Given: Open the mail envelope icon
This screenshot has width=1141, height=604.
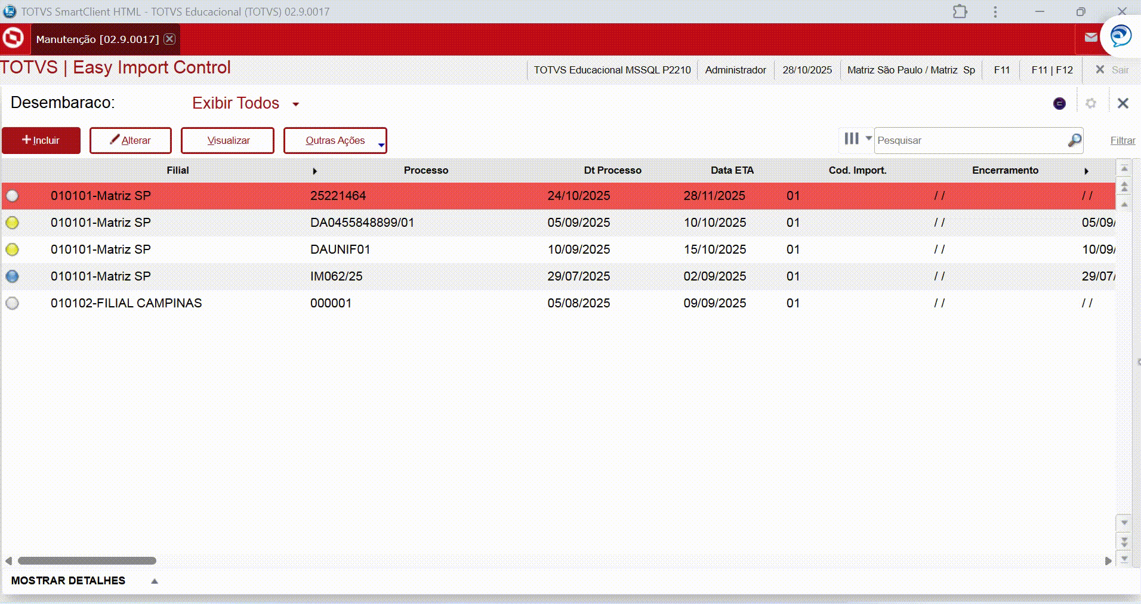Looking at the screenshot, I should 1091,38.
